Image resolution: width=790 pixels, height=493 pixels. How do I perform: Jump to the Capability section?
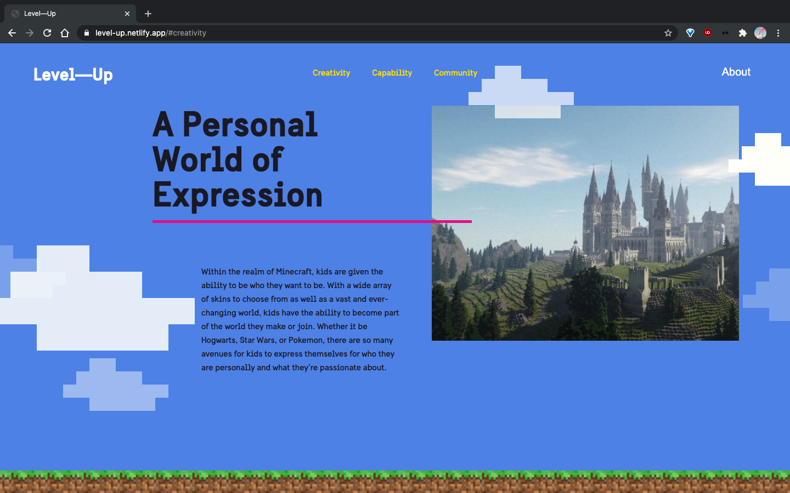point(392,73)
